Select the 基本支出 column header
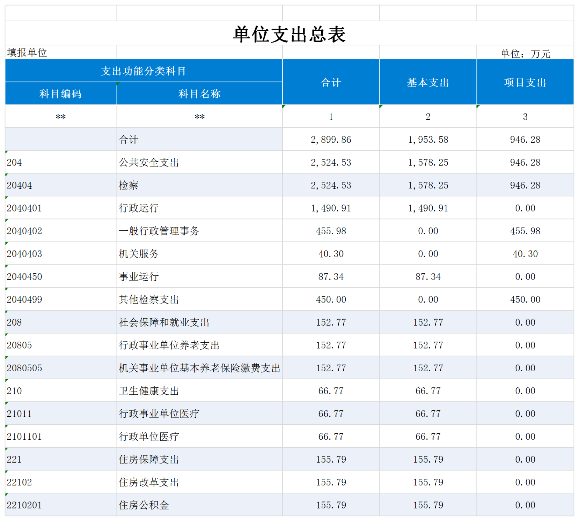Viewport: 579px width, 521px height. 428,82
